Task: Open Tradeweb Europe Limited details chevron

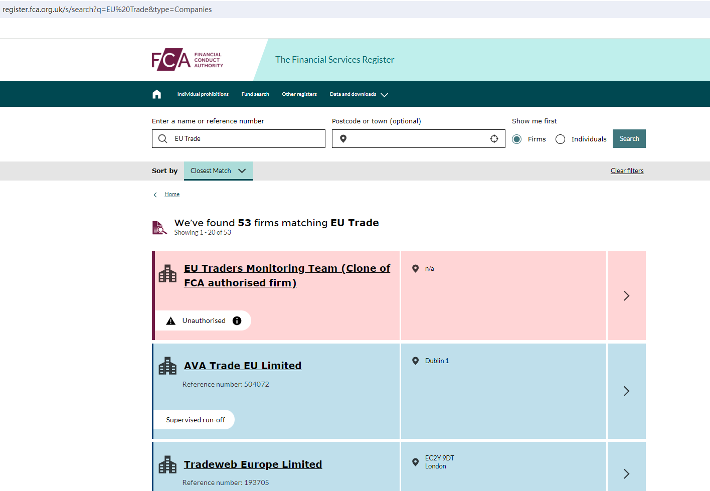Action: pyautogui.click(x=626, y=473)
